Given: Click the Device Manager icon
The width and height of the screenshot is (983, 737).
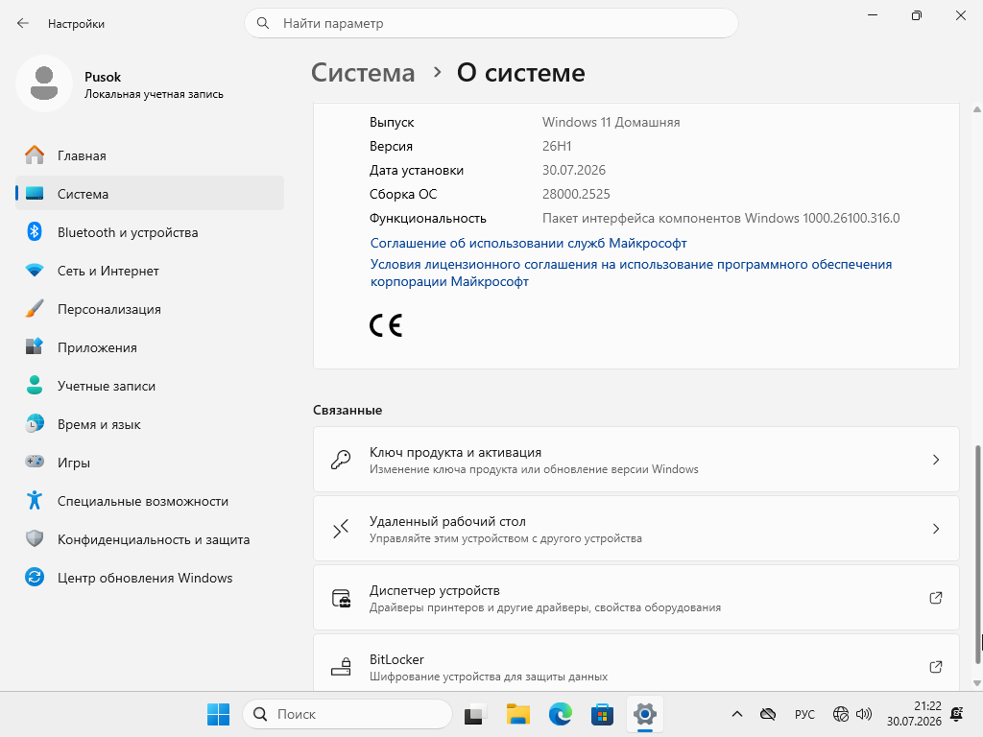Looking at the screenshot, I should tap(341, 598).
